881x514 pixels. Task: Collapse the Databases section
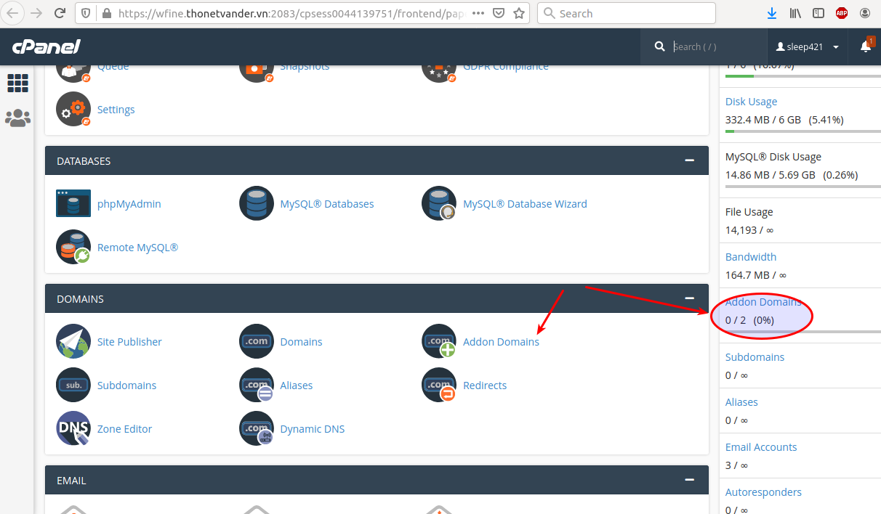pyautogui.click(x=689, y=160)
